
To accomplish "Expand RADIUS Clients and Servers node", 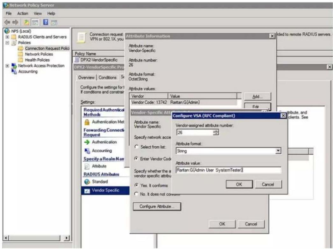I will (7, 37).
